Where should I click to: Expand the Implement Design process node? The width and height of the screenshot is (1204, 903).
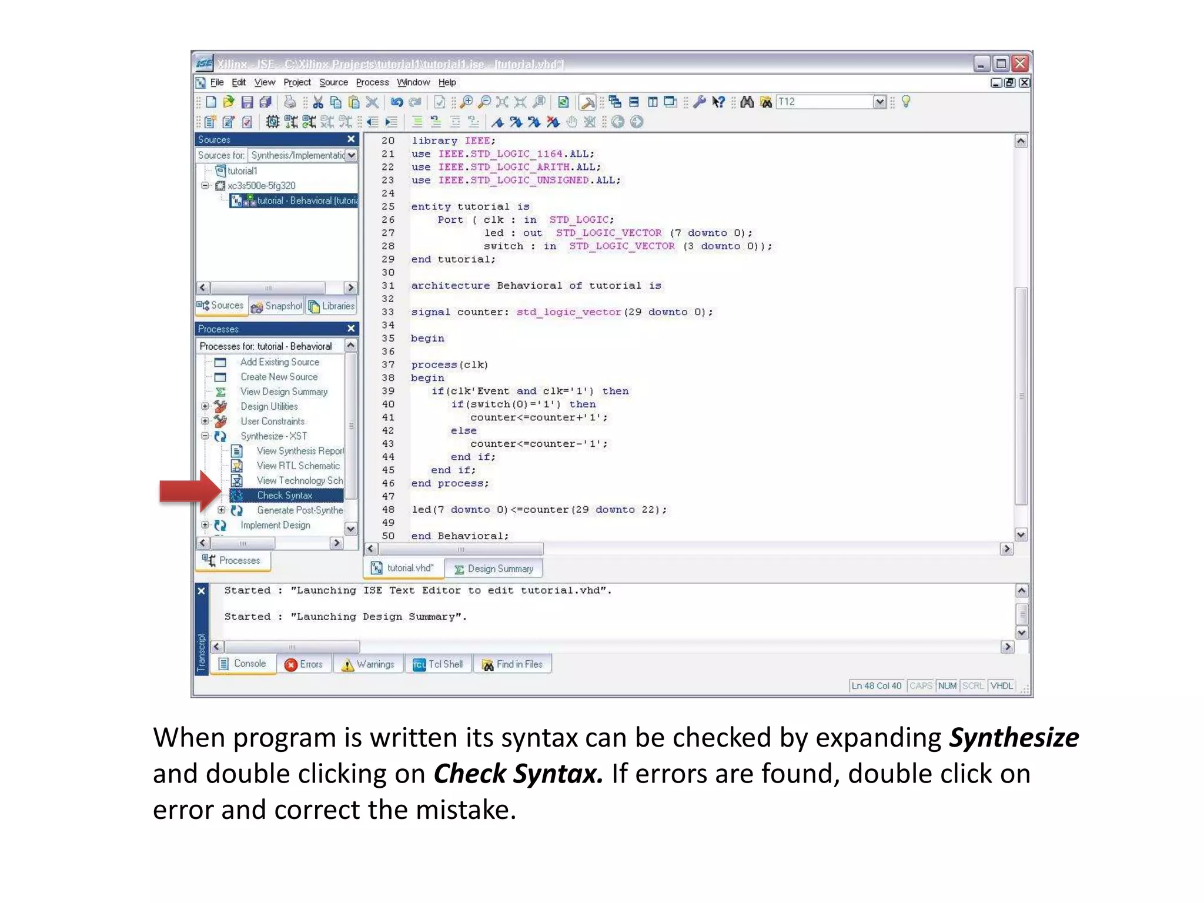pos(205,524)
